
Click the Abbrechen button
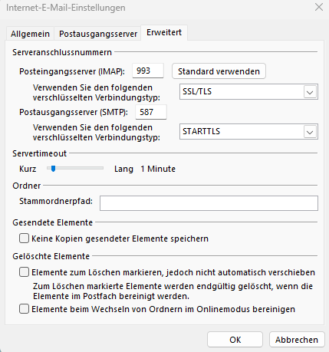[x=297, y=340]
